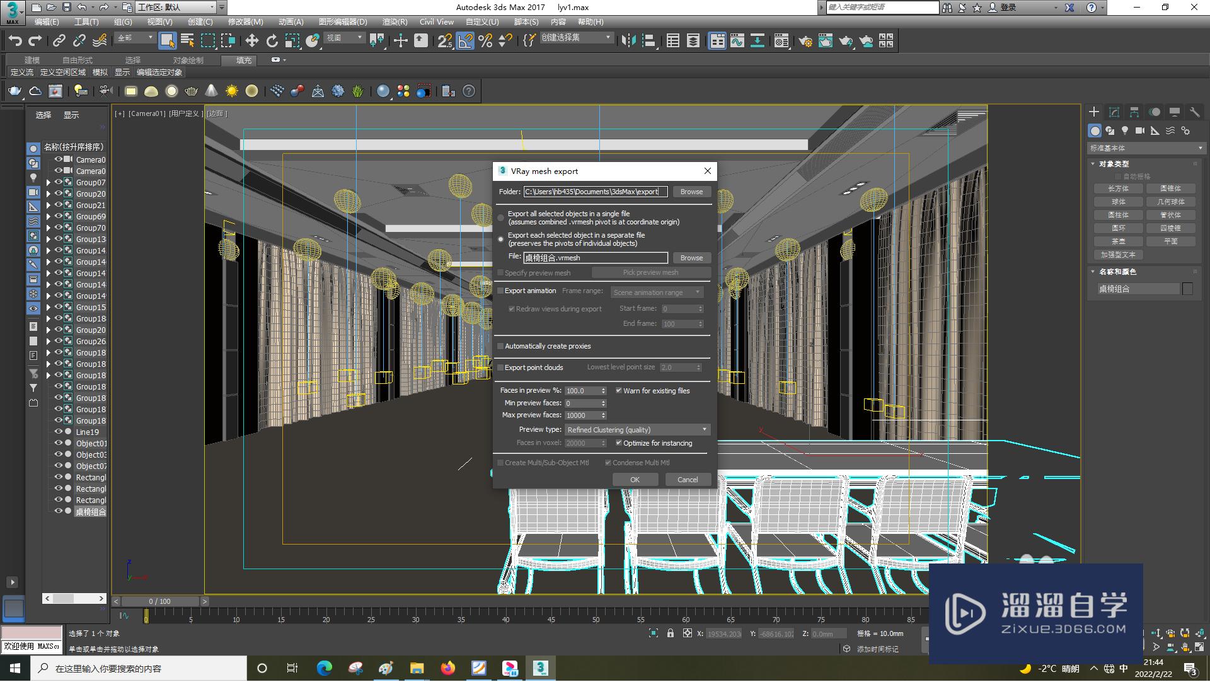
Task: Hide Group07 using its eye icon
Action: (58, 182)
